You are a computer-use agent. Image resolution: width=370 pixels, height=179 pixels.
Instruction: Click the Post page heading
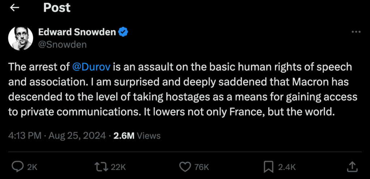(x=57, y=8)
